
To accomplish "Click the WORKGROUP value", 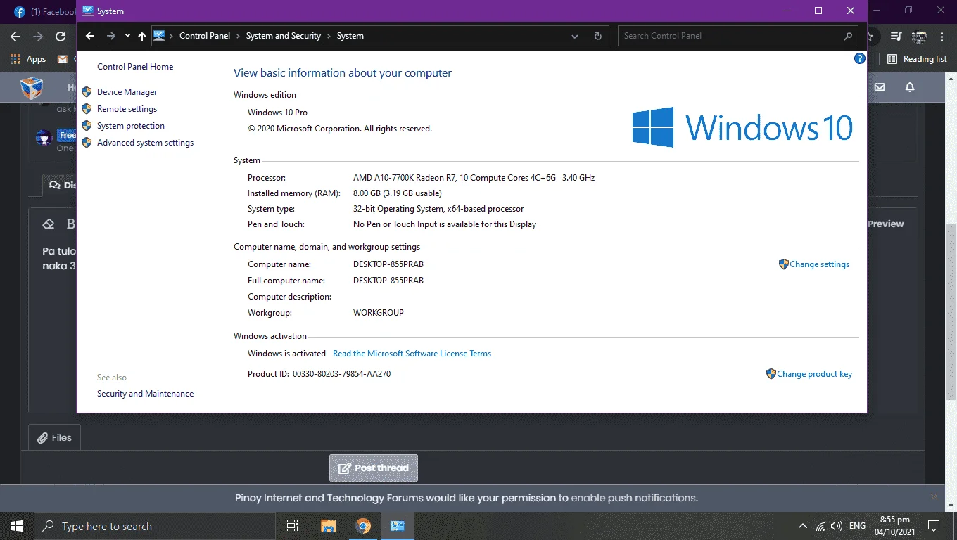I will [x=379, y=313].
